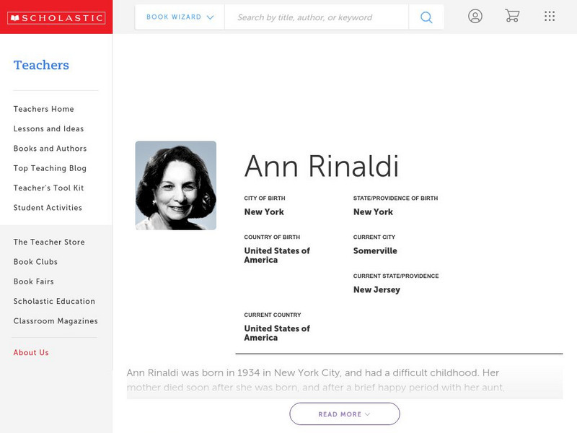This screenshot has width=577, height=433.
Task: Click the search input field
Action: click(317, 17)
